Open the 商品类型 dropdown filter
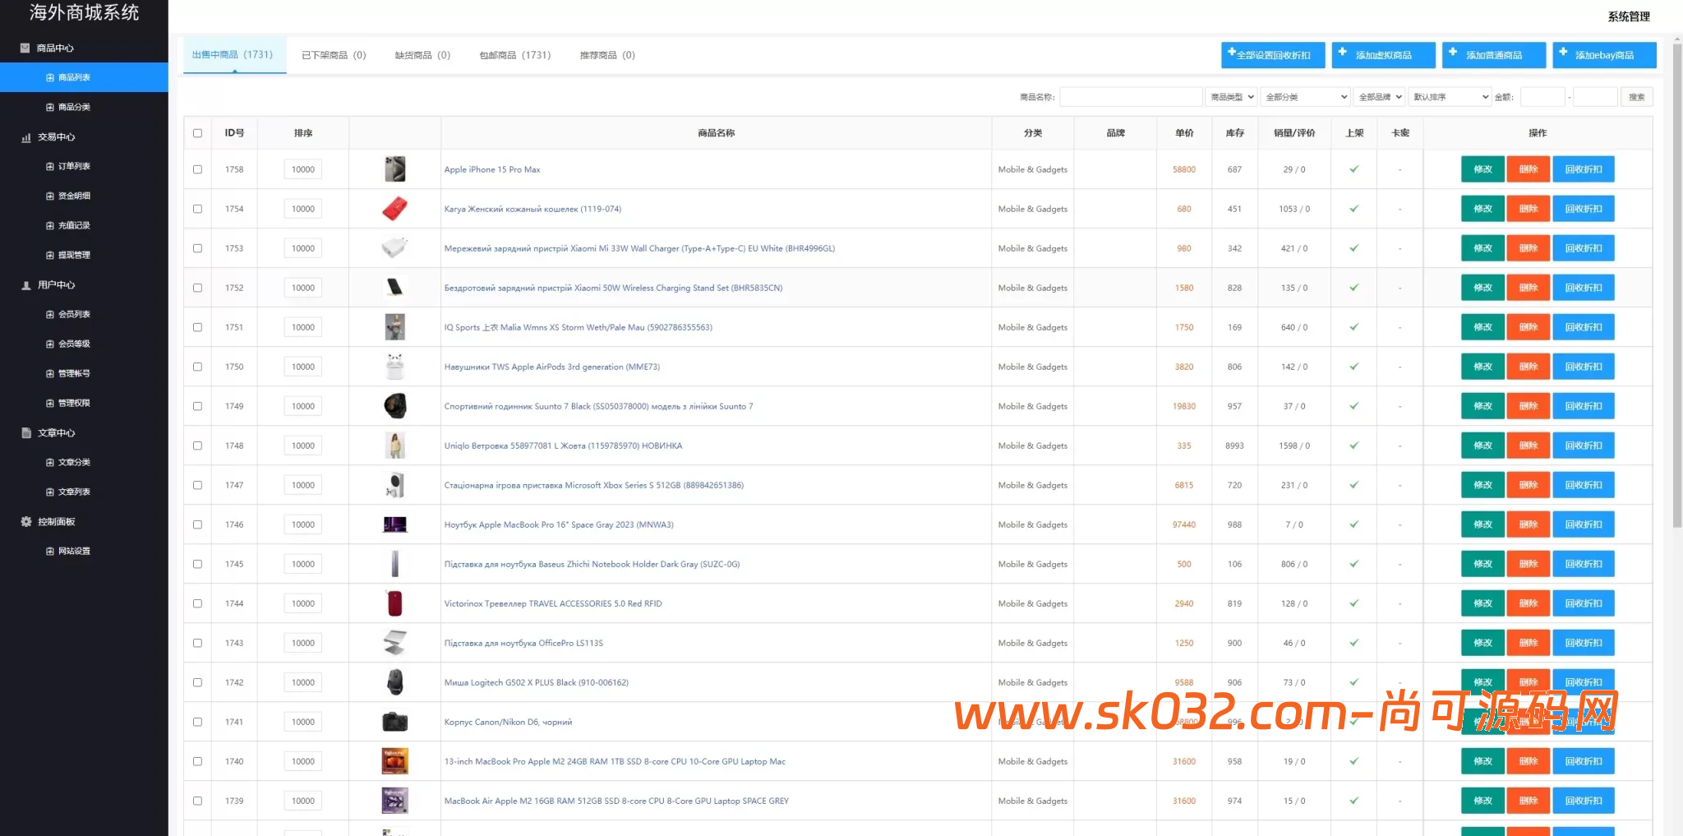Image resolution: width=1683 pixels, height=836 pixels. click(1230, 97)
